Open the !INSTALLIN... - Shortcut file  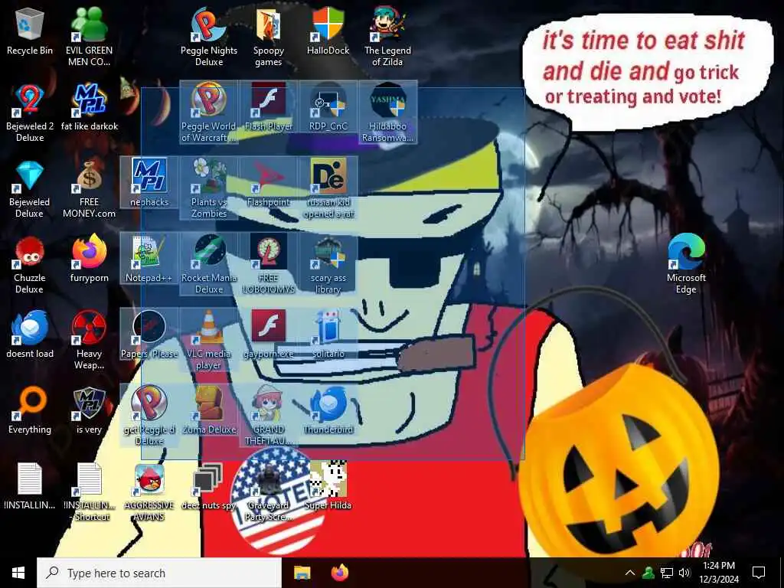click(89, 493)
